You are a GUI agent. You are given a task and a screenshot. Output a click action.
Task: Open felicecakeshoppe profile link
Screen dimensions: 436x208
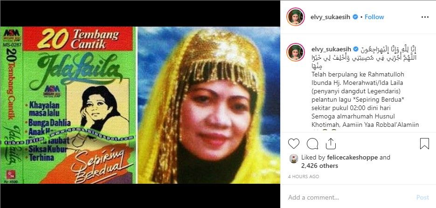click(352, 157)
